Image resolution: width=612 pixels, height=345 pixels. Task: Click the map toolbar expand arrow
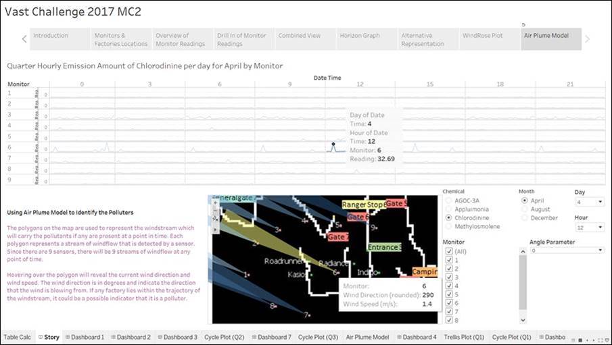coord(216,230)
